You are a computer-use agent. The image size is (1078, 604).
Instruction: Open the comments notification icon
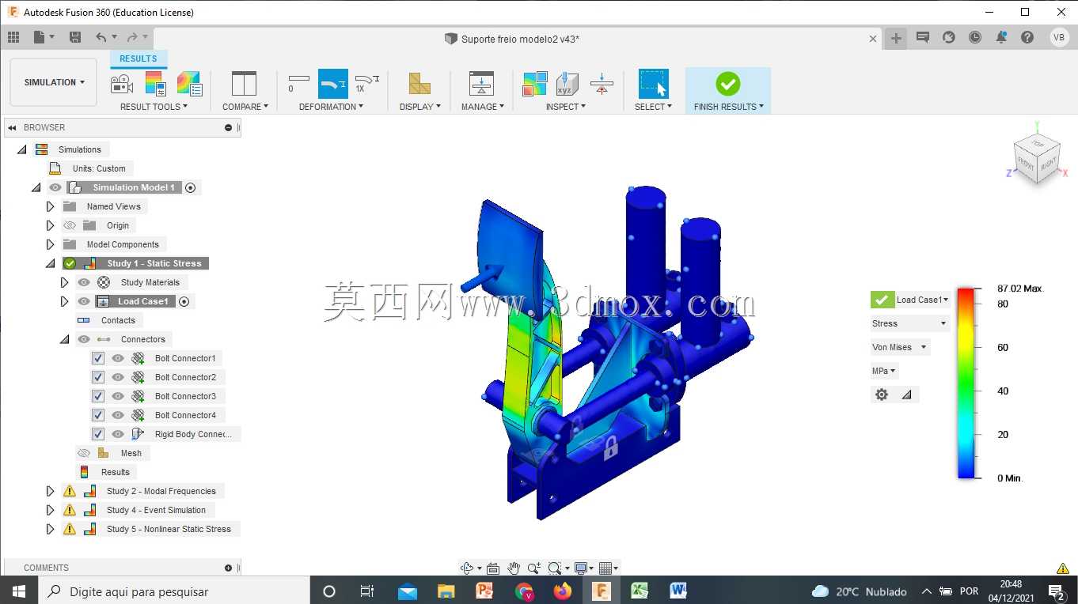pyautogui.click(x=922, y=37)
